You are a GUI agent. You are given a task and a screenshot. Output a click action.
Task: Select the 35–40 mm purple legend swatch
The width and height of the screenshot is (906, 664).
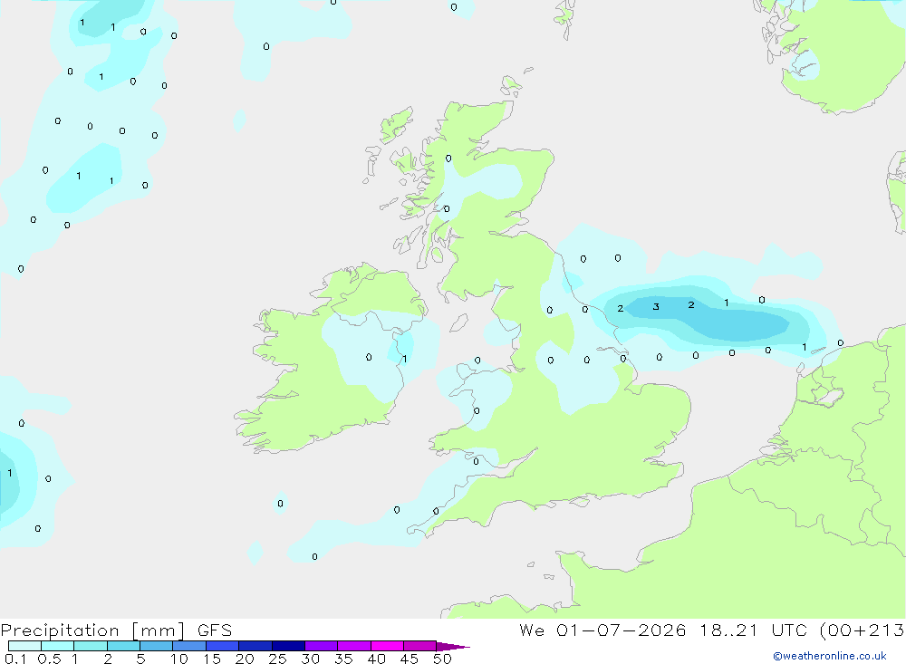coord(353,646)
